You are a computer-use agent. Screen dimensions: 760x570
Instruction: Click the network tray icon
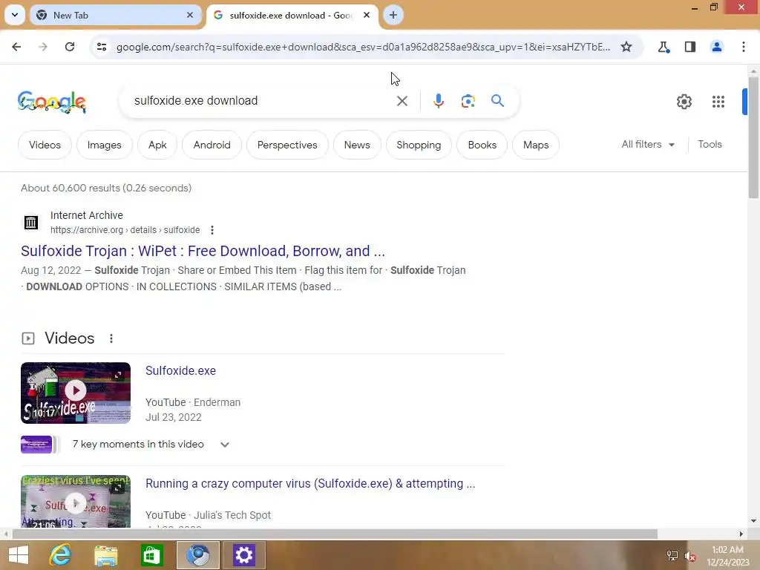tap(672, 555)
